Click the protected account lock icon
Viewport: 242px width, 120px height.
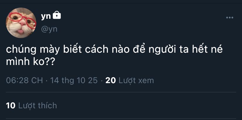pos(57,15)
